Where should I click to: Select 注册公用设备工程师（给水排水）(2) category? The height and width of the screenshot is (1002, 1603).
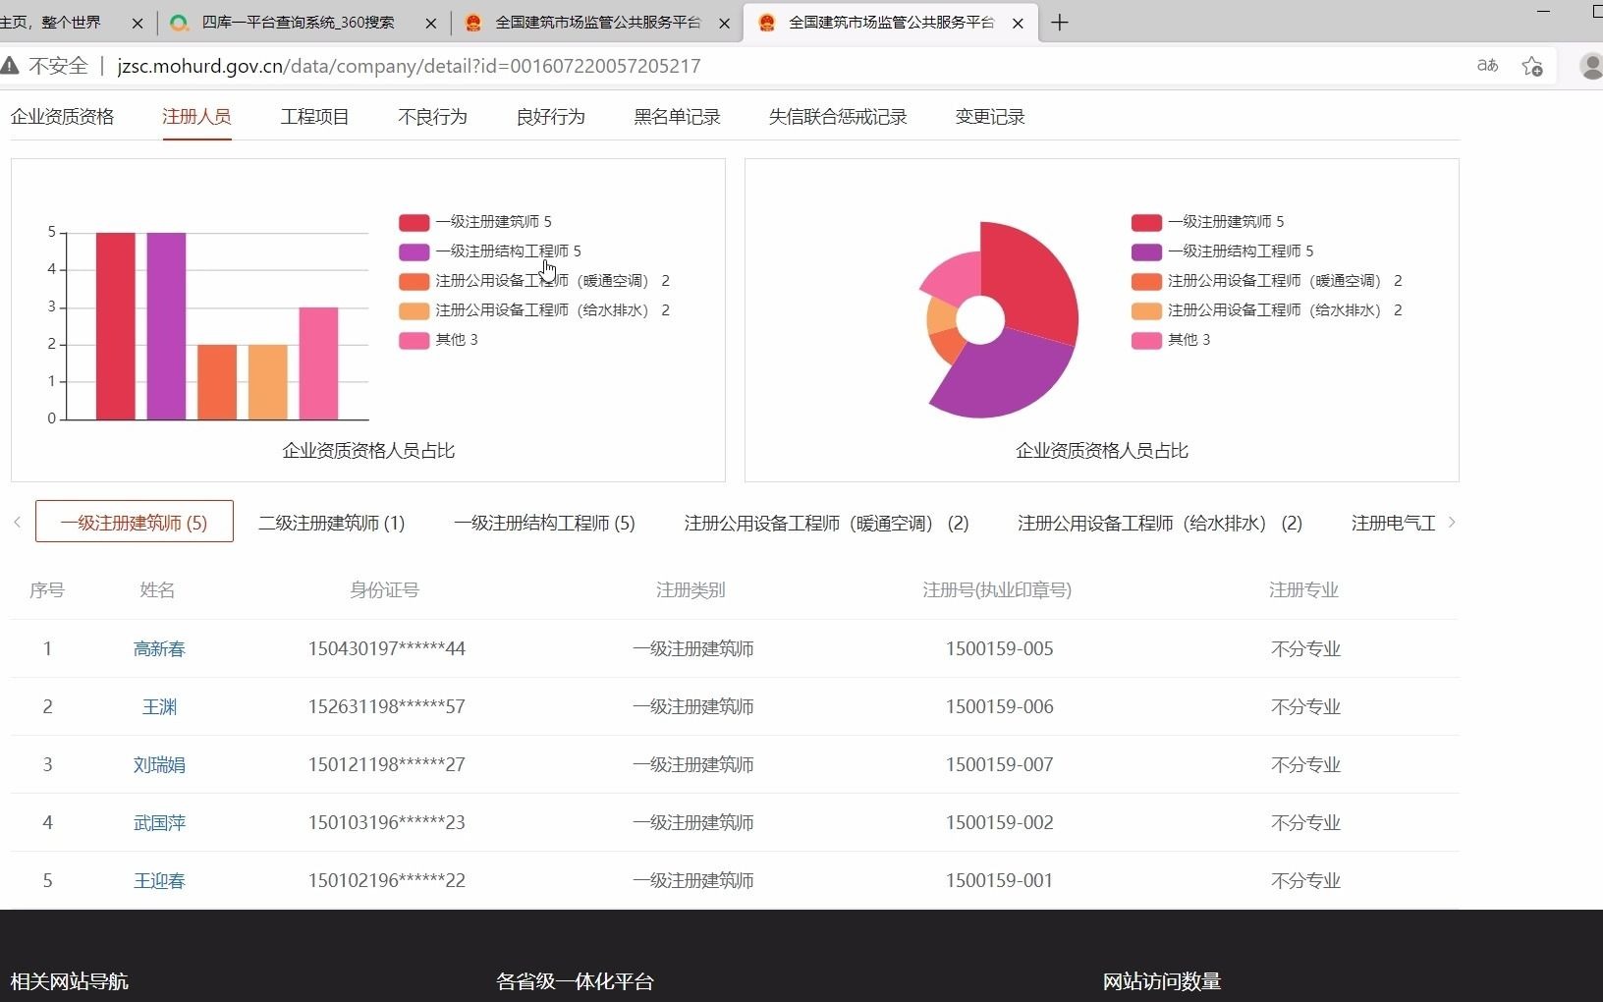tap(1160, 523)
